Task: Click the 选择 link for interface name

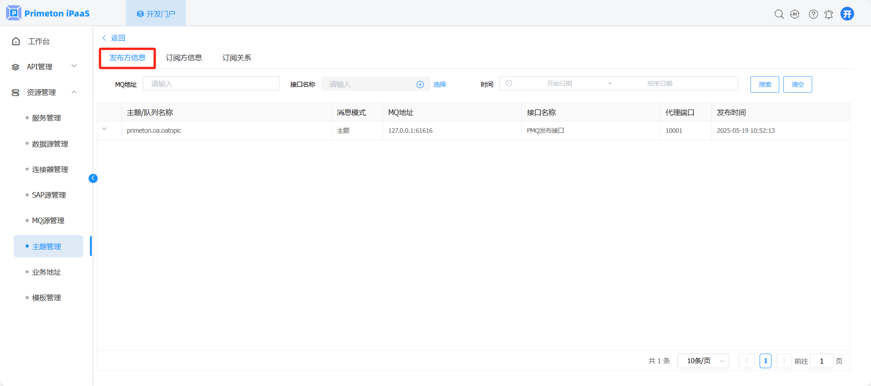Action: tap(440, 84)
